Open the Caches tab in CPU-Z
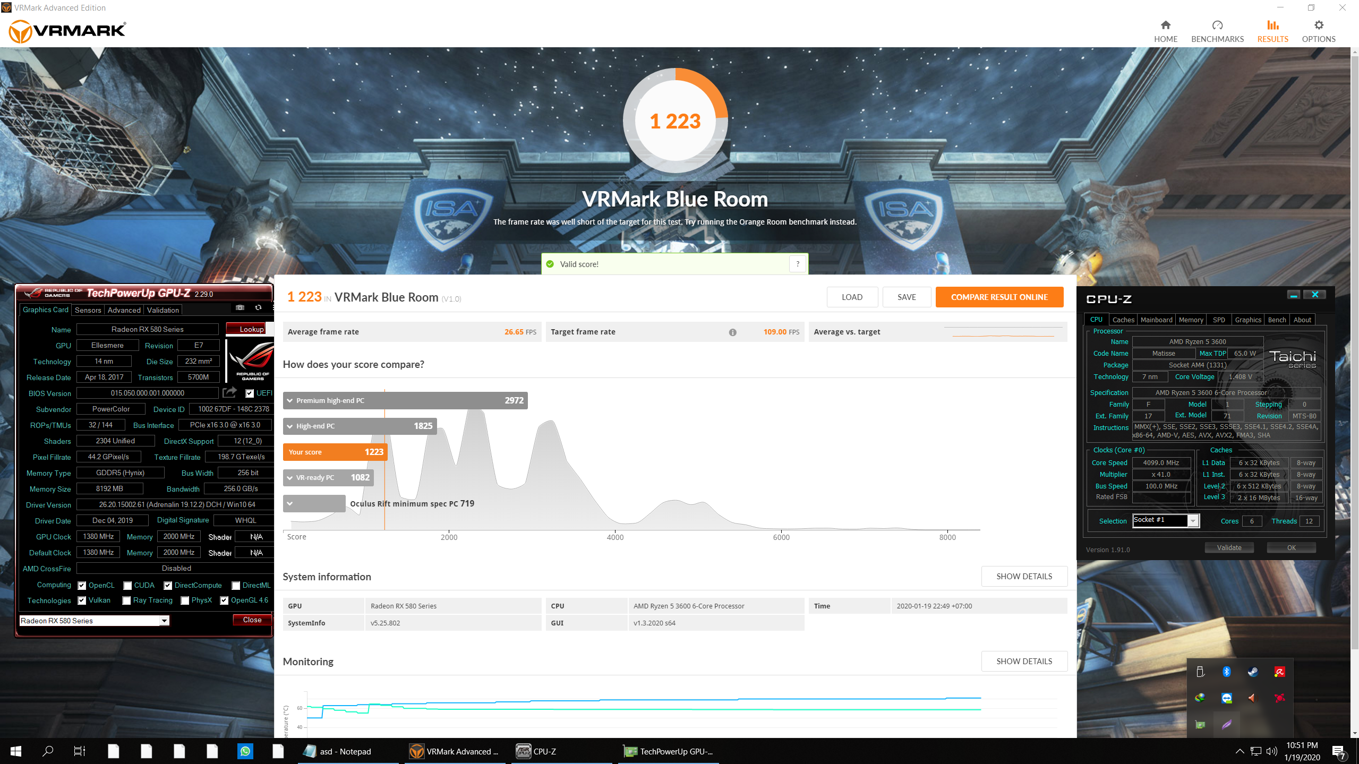This screenshot has height=764, width=1359. click(1123, 320)
